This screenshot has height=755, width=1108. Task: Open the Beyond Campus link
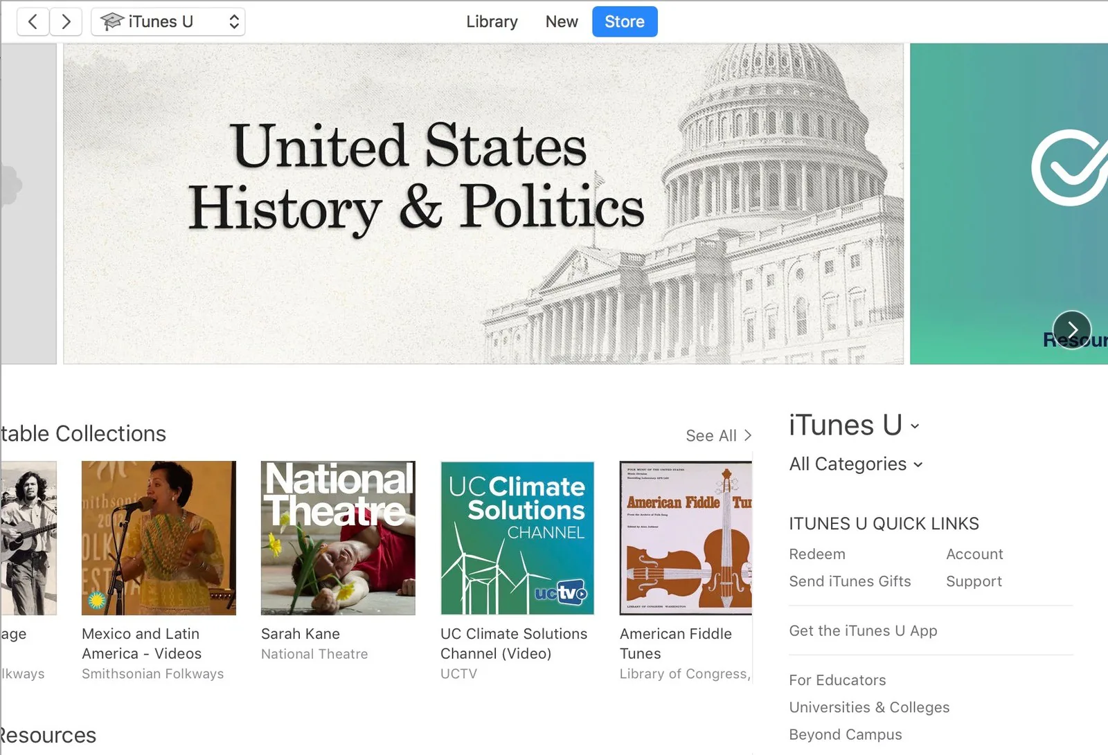click(846, 735)
